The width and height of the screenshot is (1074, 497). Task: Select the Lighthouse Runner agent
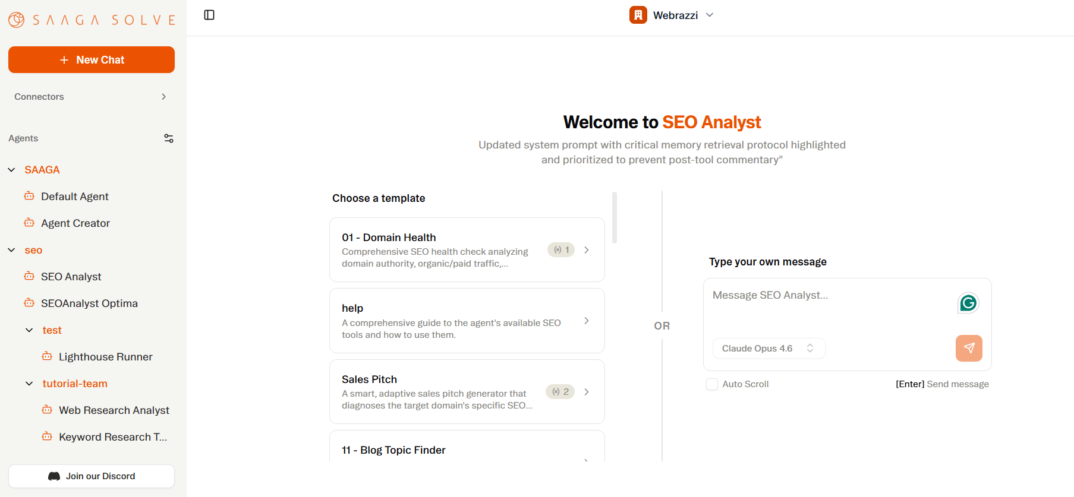pos(105,357)
